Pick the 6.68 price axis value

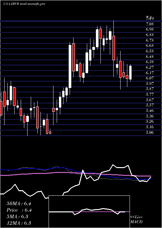[x=150, y=46]
